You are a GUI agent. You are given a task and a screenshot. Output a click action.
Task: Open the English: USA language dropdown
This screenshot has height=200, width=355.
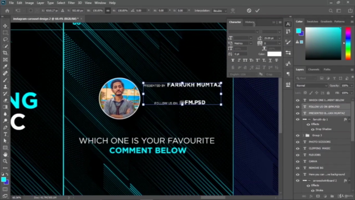pyautogui.click(x=243, y=74)
